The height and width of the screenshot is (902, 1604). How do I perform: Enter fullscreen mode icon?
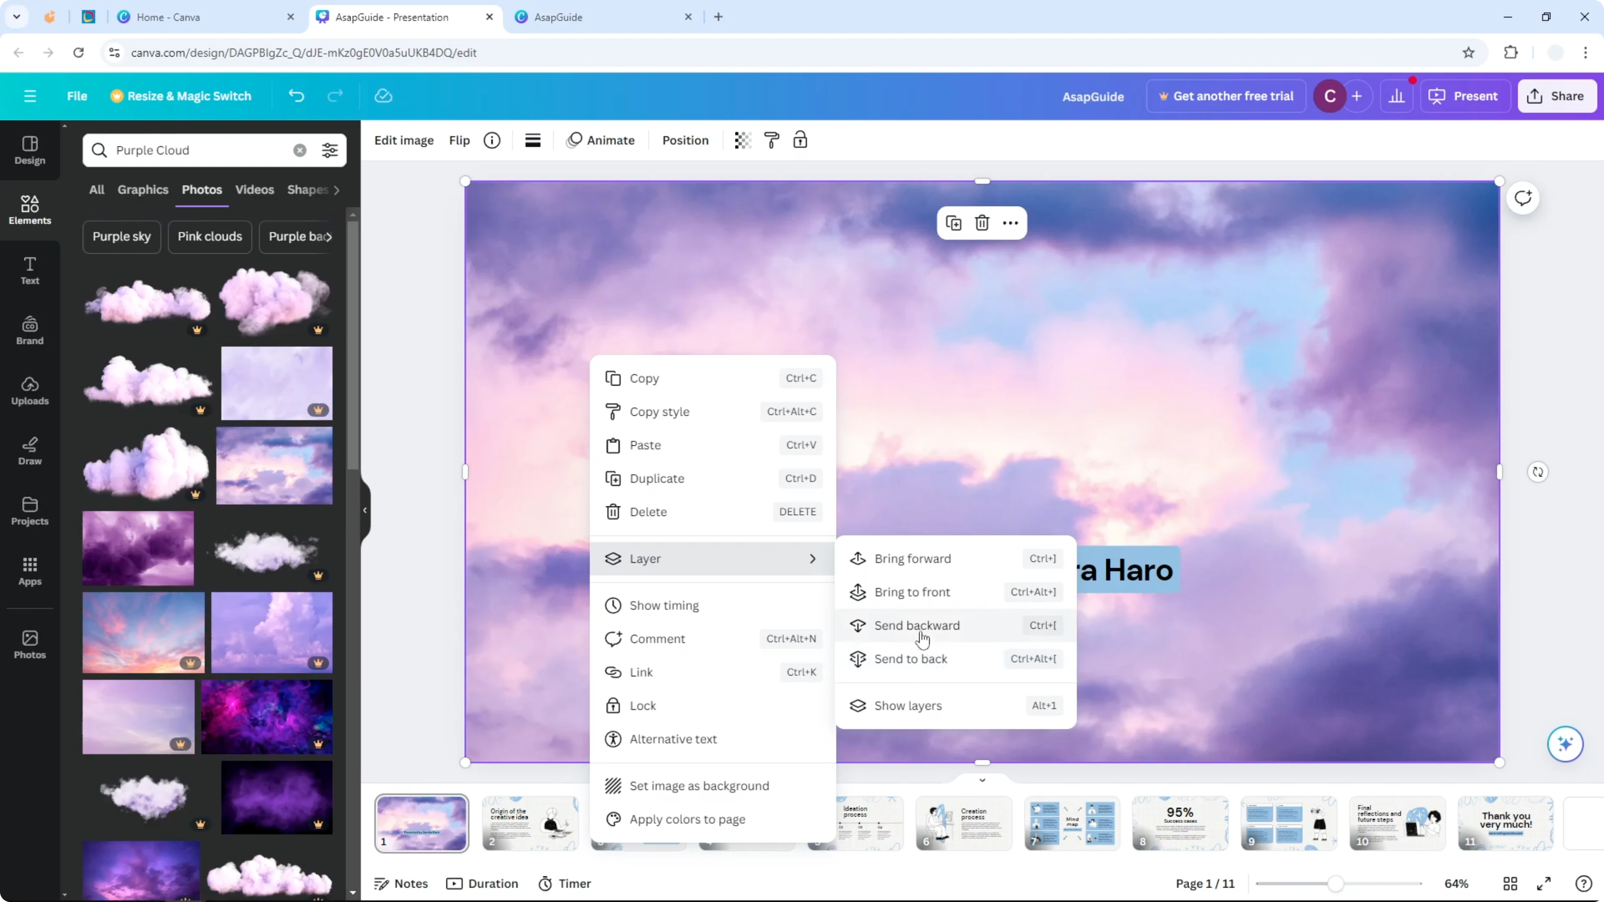(1543, 883)
